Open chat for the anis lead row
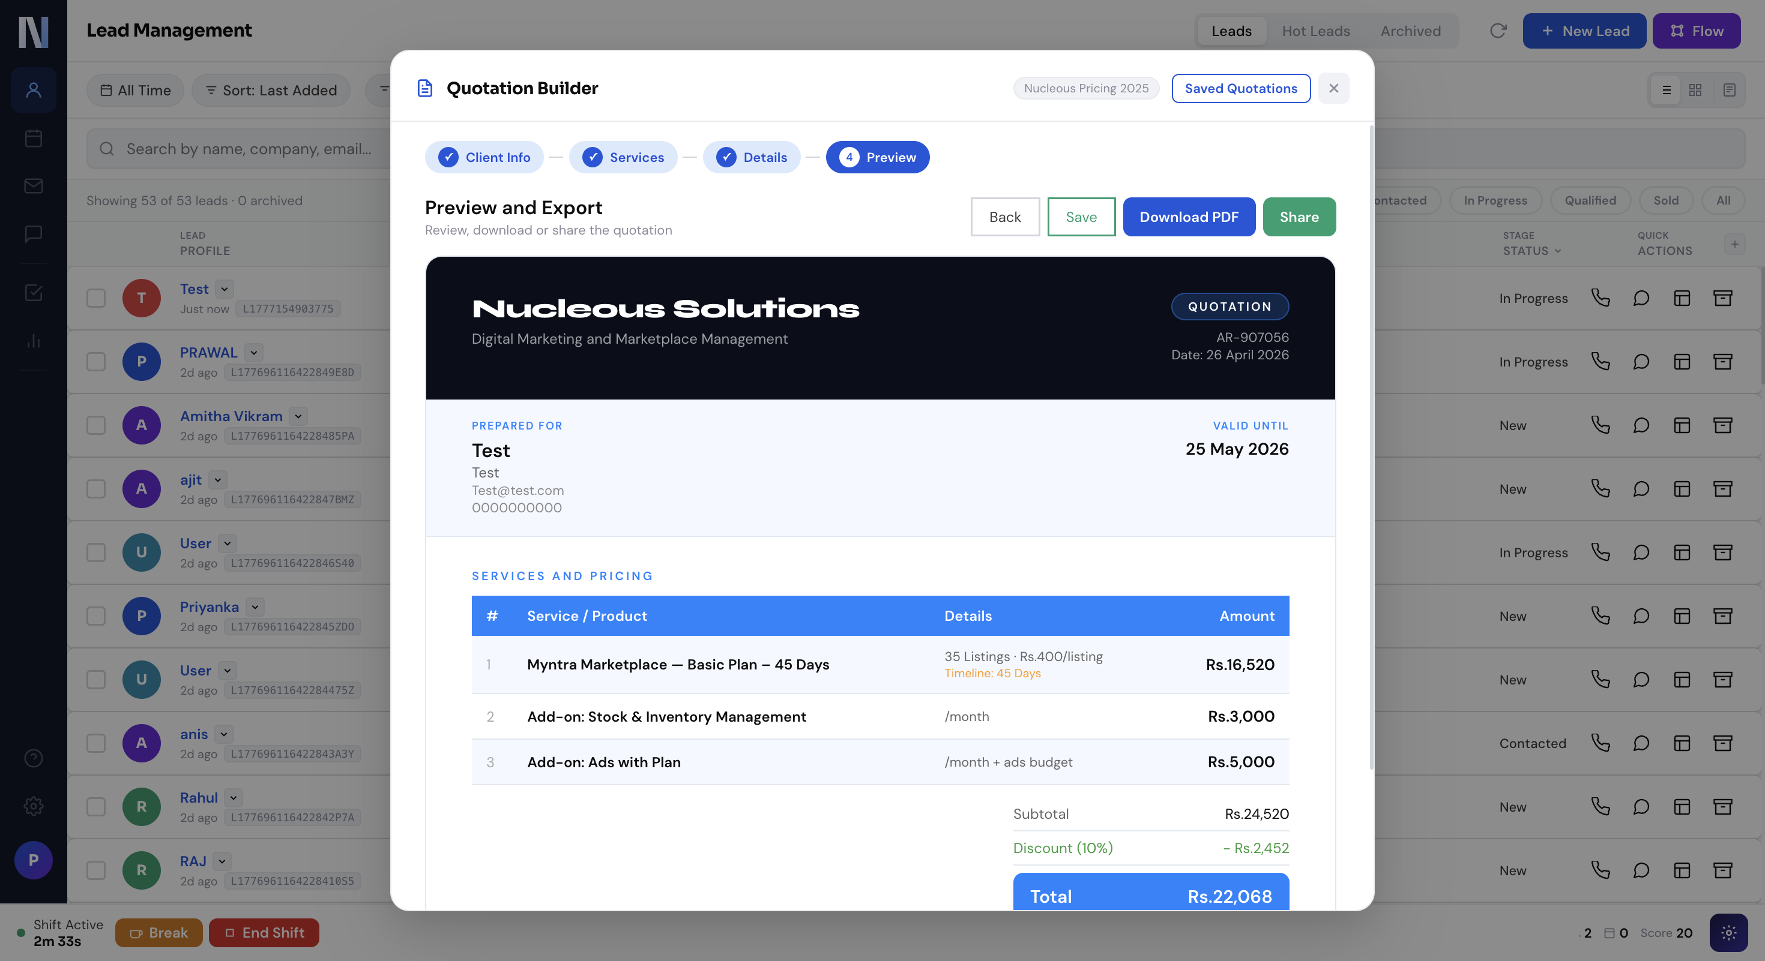This screenshot has width=1765, height=961. point(1641,743)
